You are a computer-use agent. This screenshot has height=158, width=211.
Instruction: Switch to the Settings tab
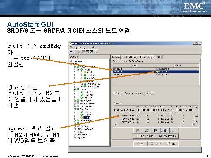[116, 57]
